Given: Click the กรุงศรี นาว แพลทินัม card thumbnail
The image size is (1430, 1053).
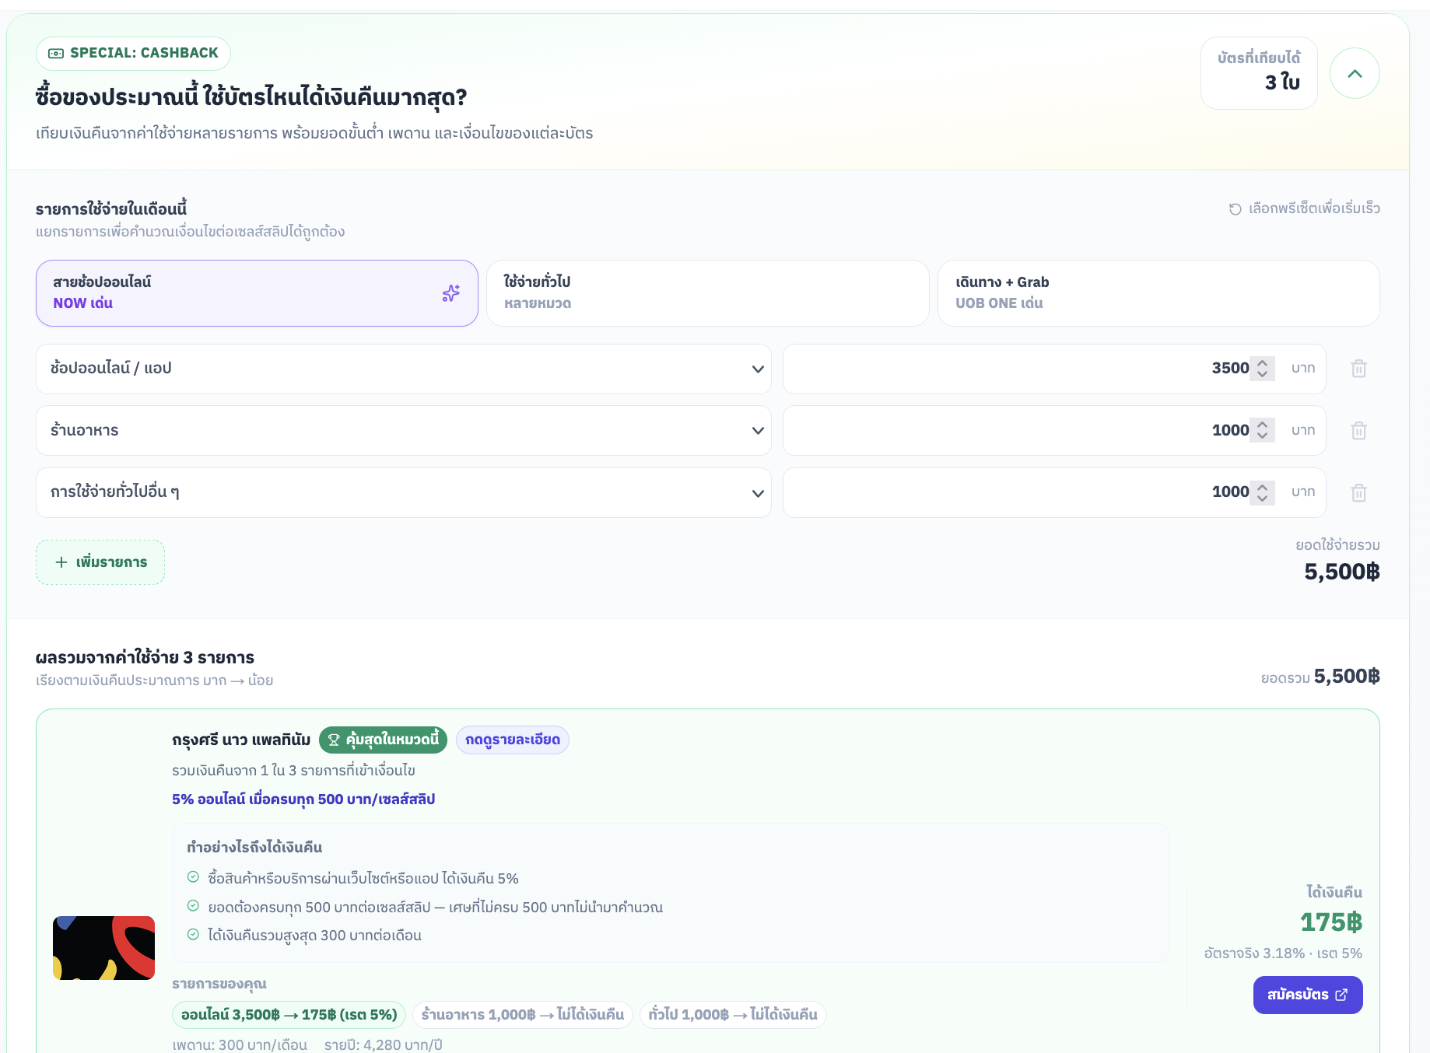Looking at the screenshot, I should coord(103,948).
